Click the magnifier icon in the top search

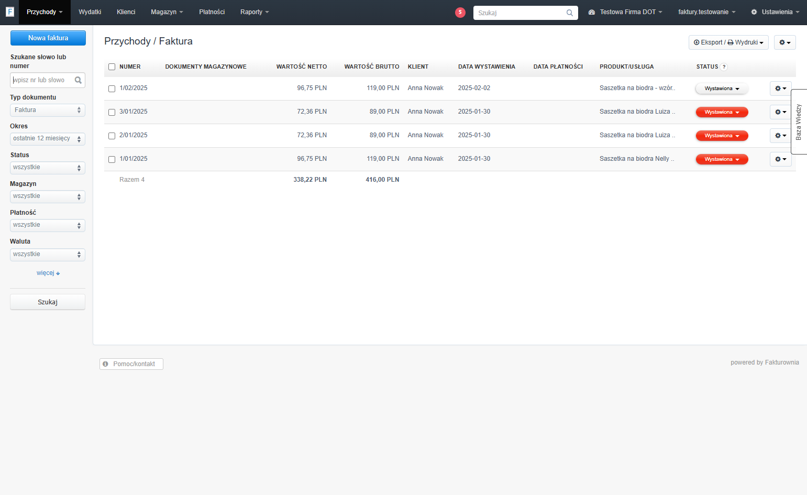point(570,13)
